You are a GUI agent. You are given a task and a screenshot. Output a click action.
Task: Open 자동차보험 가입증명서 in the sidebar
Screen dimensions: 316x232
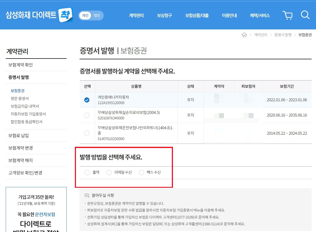tap(28, 114)
